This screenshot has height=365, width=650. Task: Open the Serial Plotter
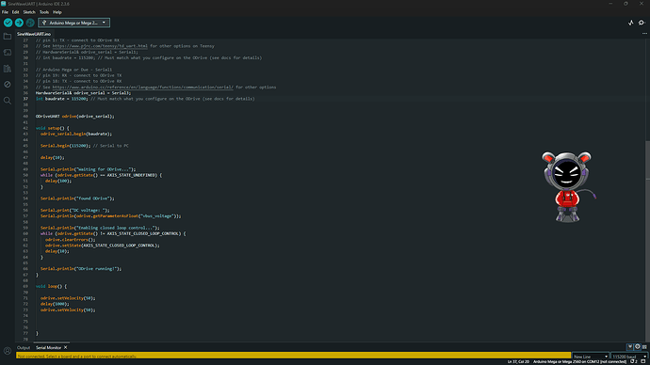[x=630, y=23]
